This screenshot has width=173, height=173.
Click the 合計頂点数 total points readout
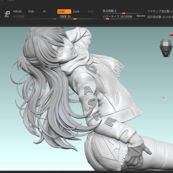pos(160,17)
